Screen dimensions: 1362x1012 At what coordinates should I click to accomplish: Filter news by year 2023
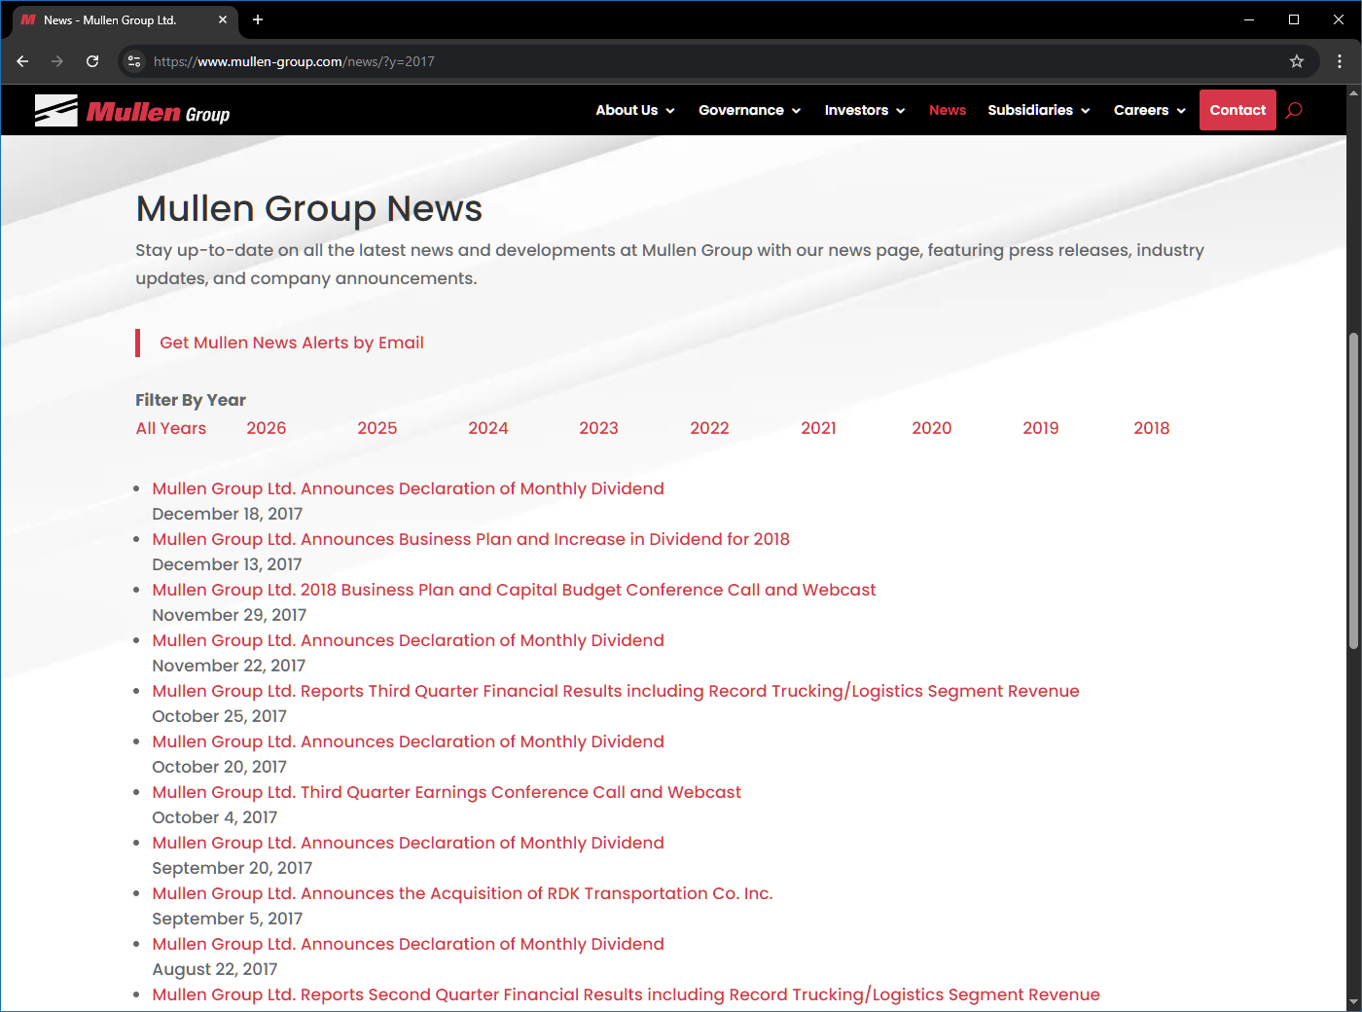click(x=599, y=428)
